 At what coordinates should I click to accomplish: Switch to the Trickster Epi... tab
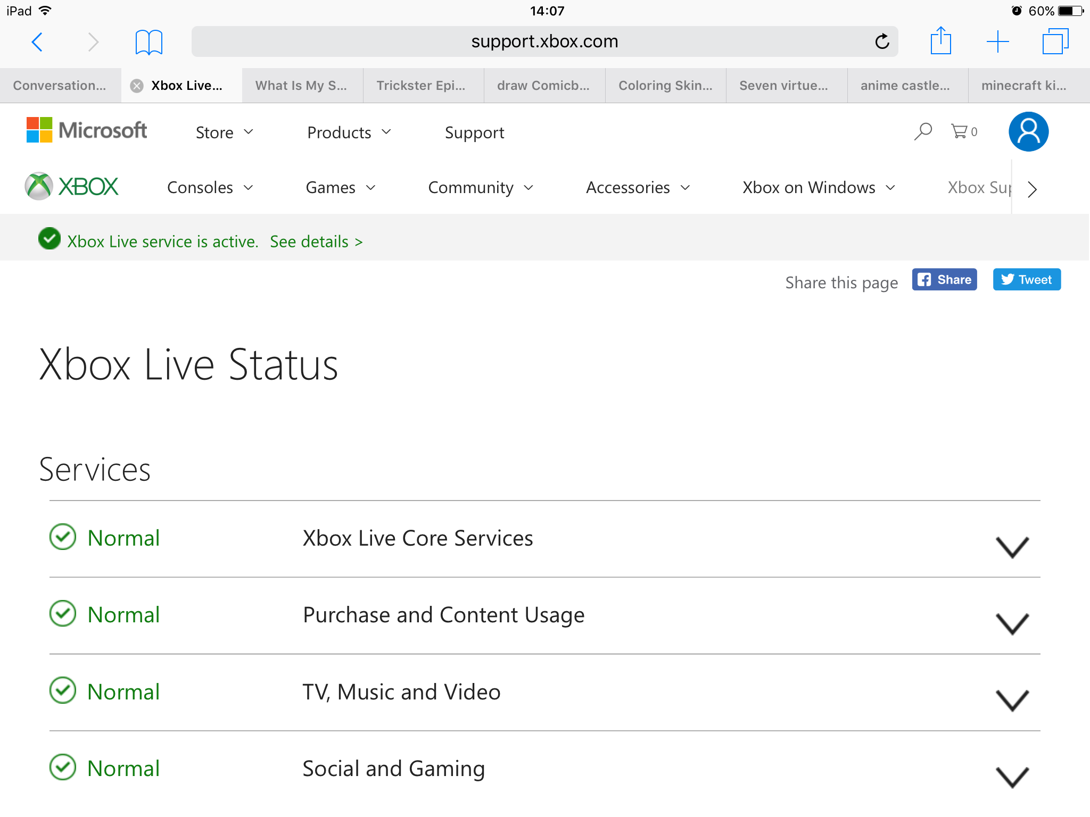point(423,86)
